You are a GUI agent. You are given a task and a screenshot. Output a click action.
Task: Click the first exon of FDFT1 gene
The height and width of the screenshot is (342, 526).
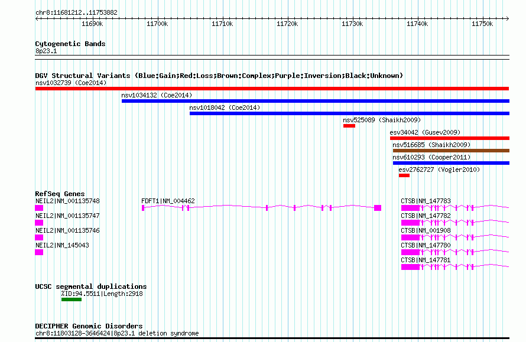pos(143,208)
